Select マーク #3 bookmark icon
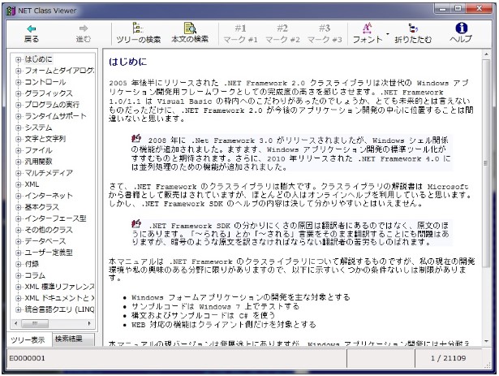The width and height of the screenshot is (499, 376). click(x=325, y=28)
